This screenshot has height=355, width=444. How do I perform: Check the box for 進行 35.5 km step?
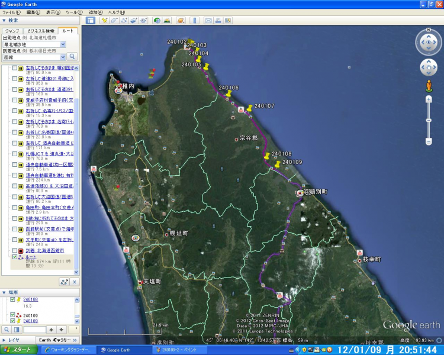pos(15,100)
